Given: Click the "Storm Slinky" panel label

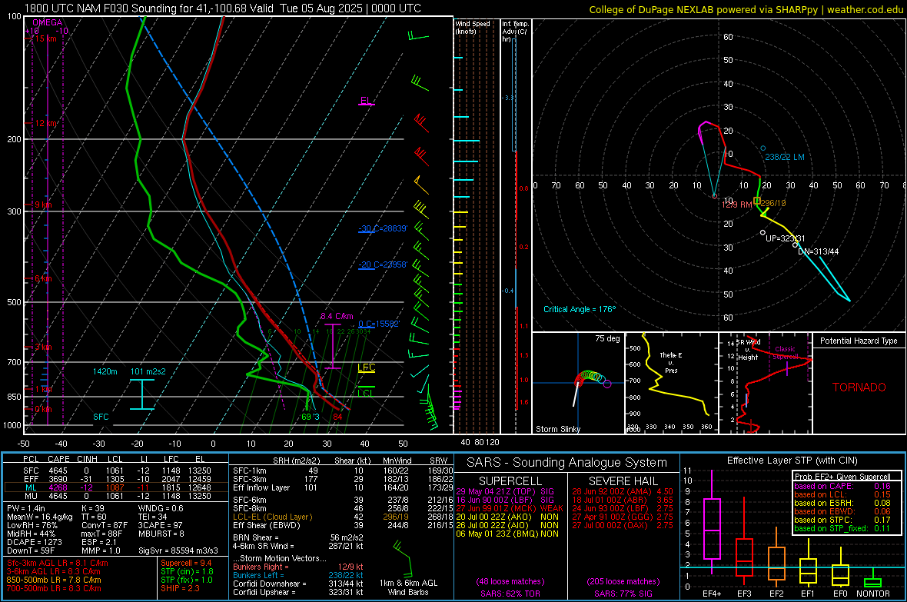Looking at the screenshot, I should (557, 429).
